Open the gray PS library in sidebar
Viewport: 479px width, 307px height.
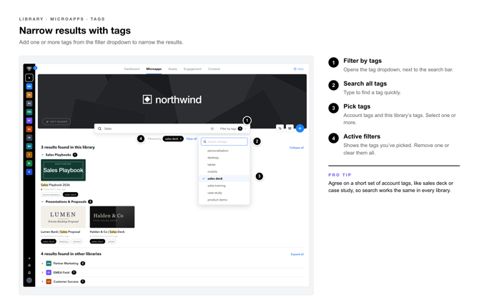(29, 104)
